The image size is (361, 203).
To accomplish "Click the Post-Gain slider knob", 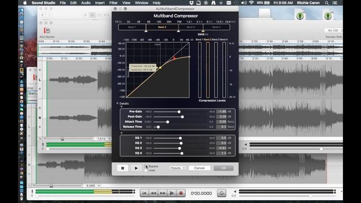I will click(x=182, y=117).
